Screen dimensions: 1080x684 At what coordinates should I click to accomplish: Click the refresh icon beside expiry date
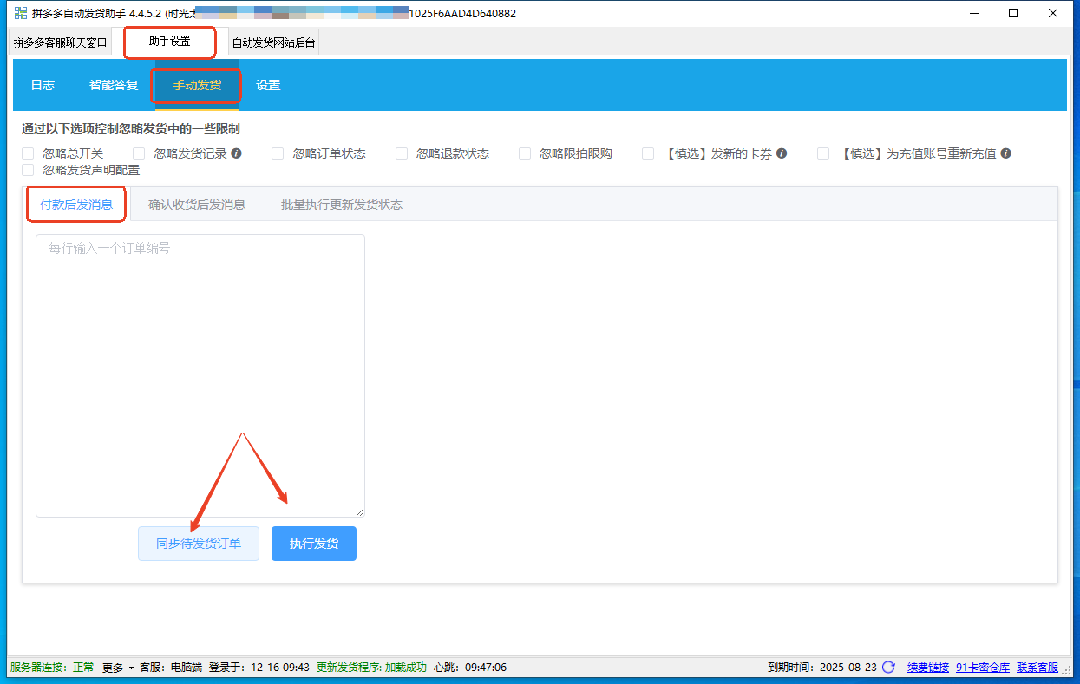pos(888,668)
